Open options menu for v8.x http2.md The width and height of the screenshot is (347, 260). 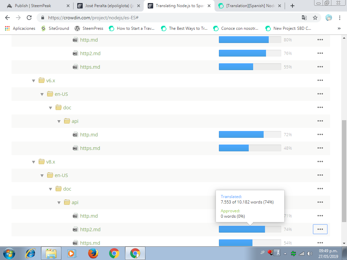(x=320, y=229)
